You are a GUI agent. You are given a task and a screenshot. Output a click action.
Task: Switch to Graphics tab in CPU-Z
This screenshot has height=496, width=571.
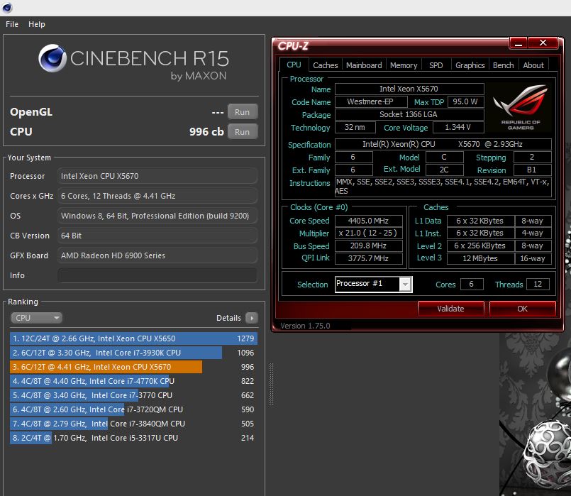tap(470, 65)
